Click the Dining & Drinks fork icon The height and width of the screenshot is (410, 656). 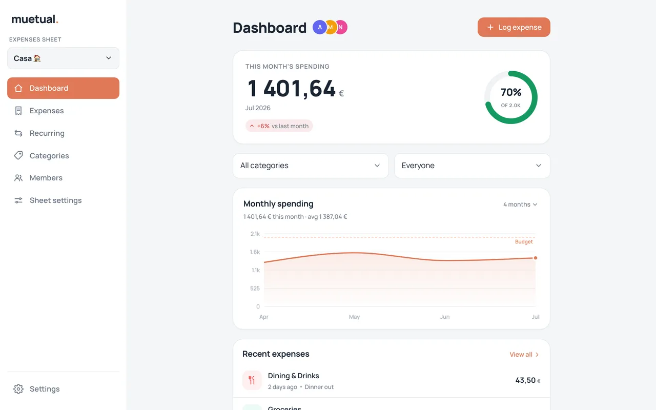pyautogui.click(x=252, y=380)
